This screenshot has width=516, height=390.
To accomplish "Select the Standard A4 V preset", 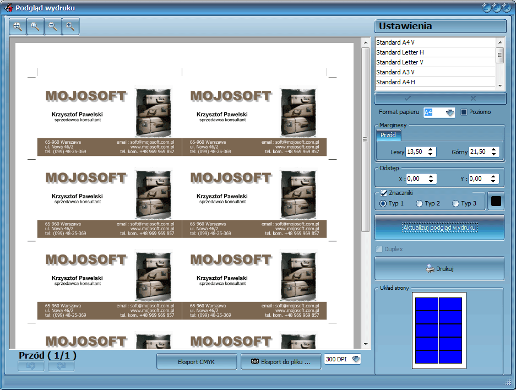I will click(435, 42).
